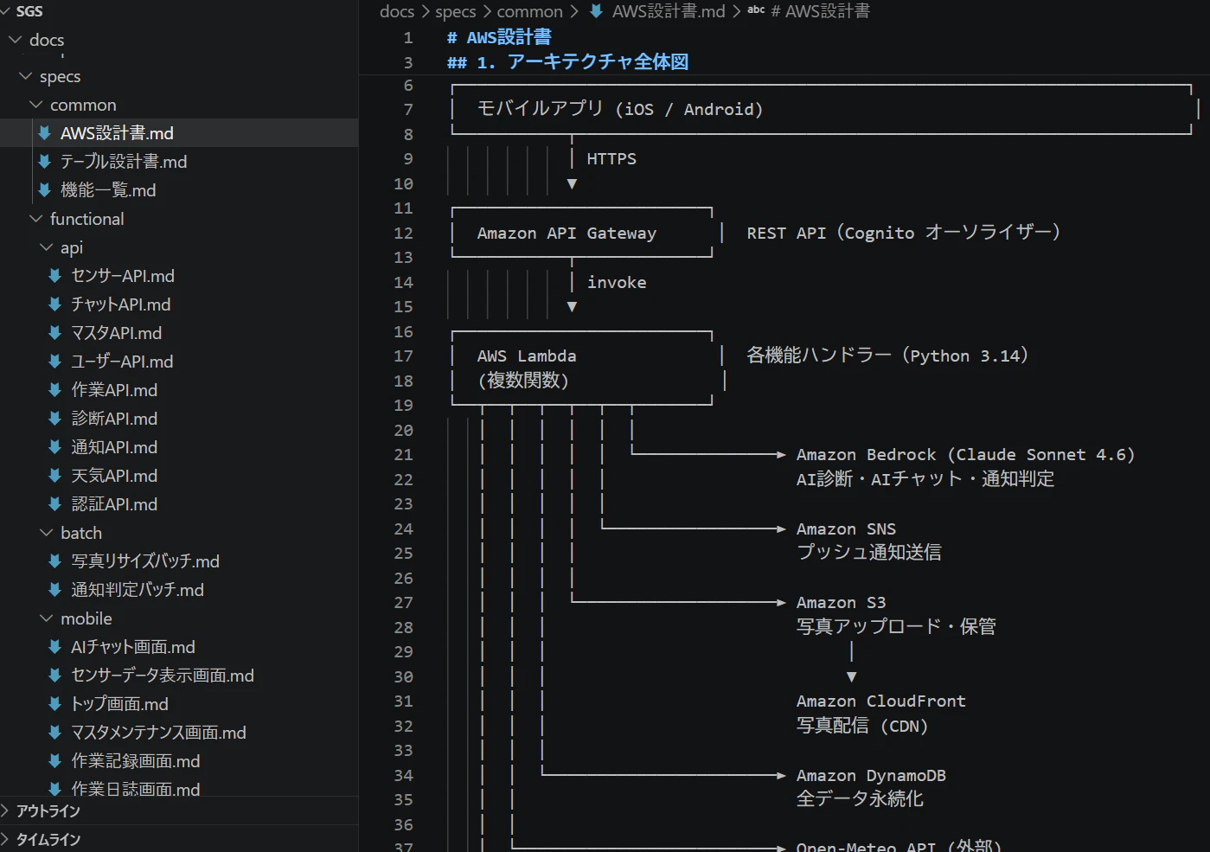The image size is (1210, 852).
Task: Click the abc symbol icon in breadcrumb
Action: (756, 10)
